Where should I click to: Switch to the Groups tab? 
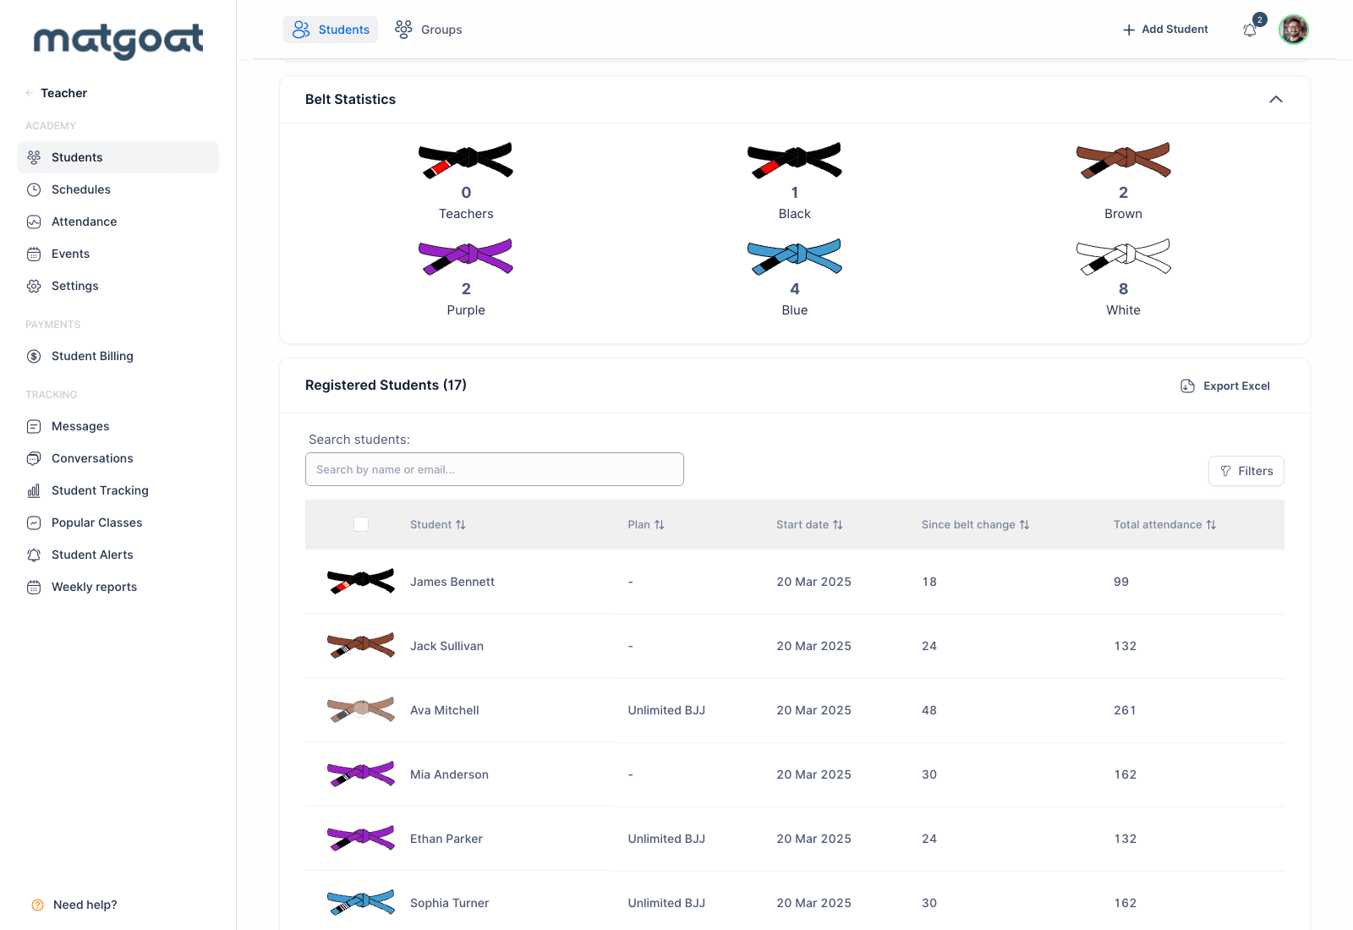pos(429,30)
